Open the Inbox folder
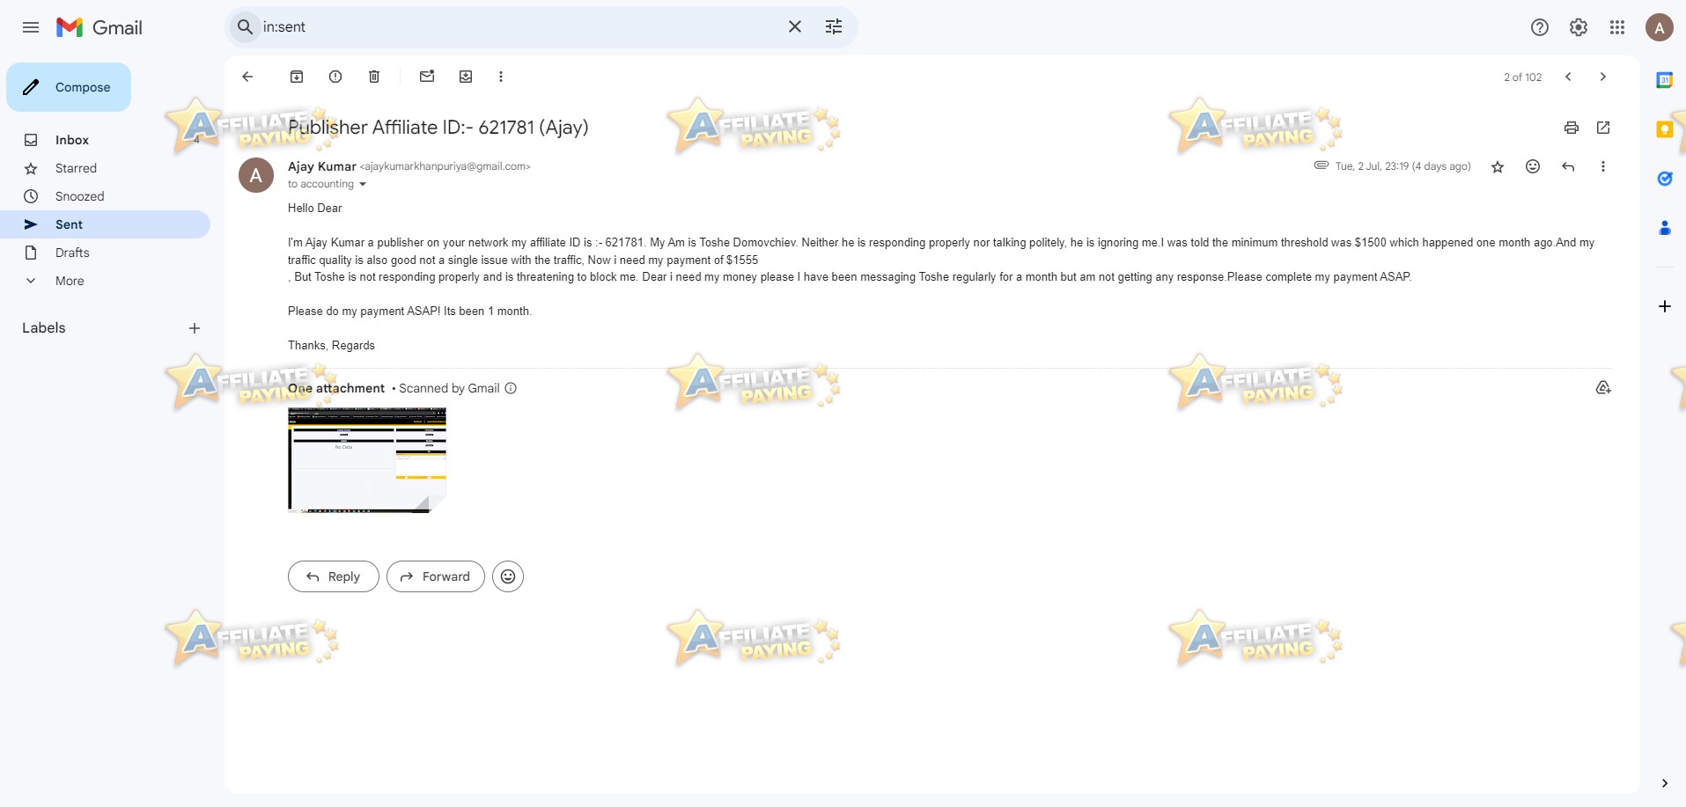 (x=105, y=140)
